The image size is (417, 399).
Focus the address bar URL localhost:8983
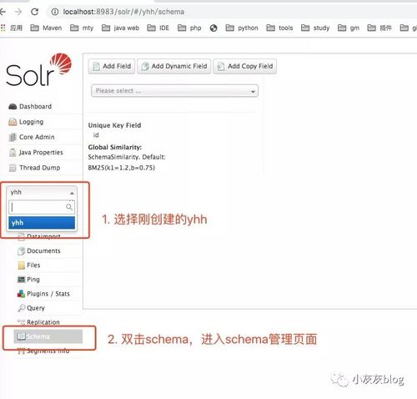[x=123, y=12]
